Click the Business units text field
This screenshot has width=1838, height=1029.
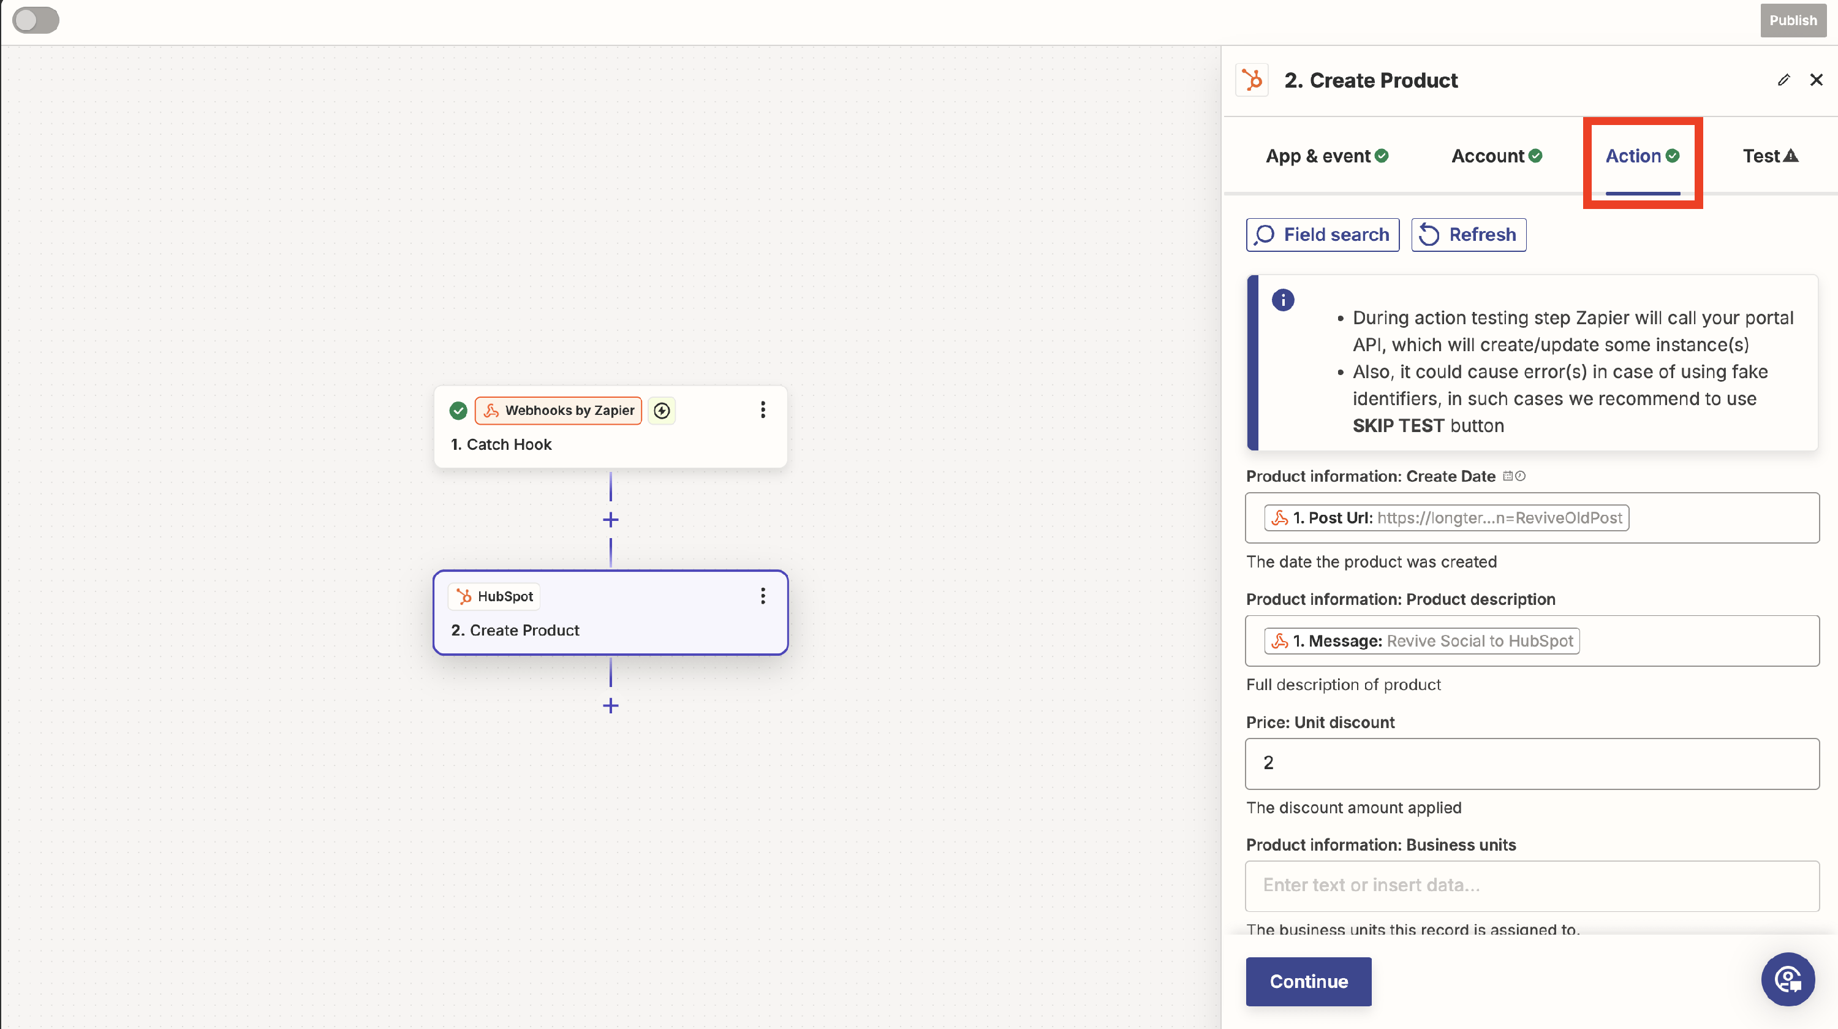click(1531, 885)
